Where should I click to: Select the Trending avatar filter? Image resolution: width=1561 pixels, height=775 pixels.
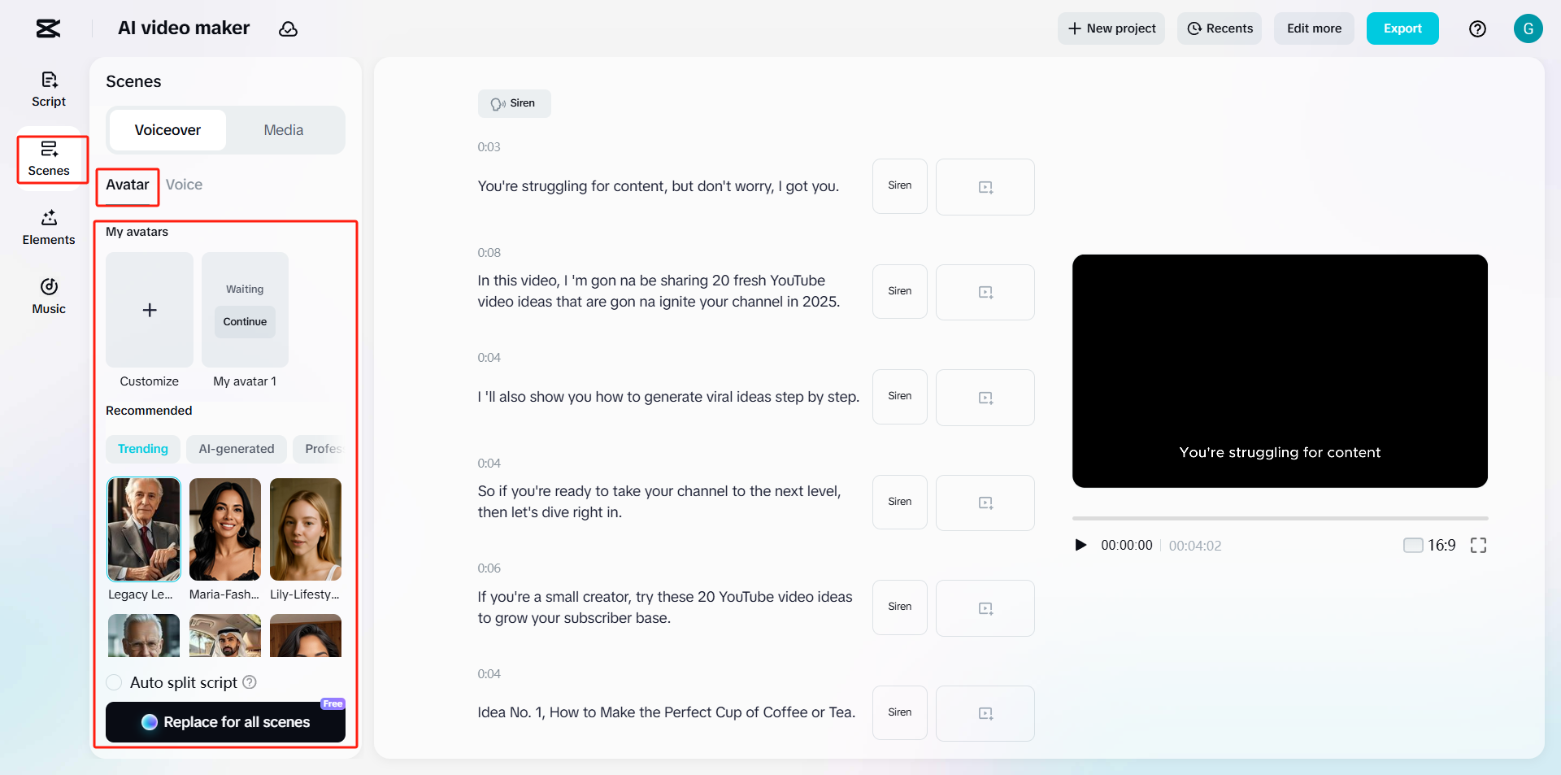pos(143,449)
